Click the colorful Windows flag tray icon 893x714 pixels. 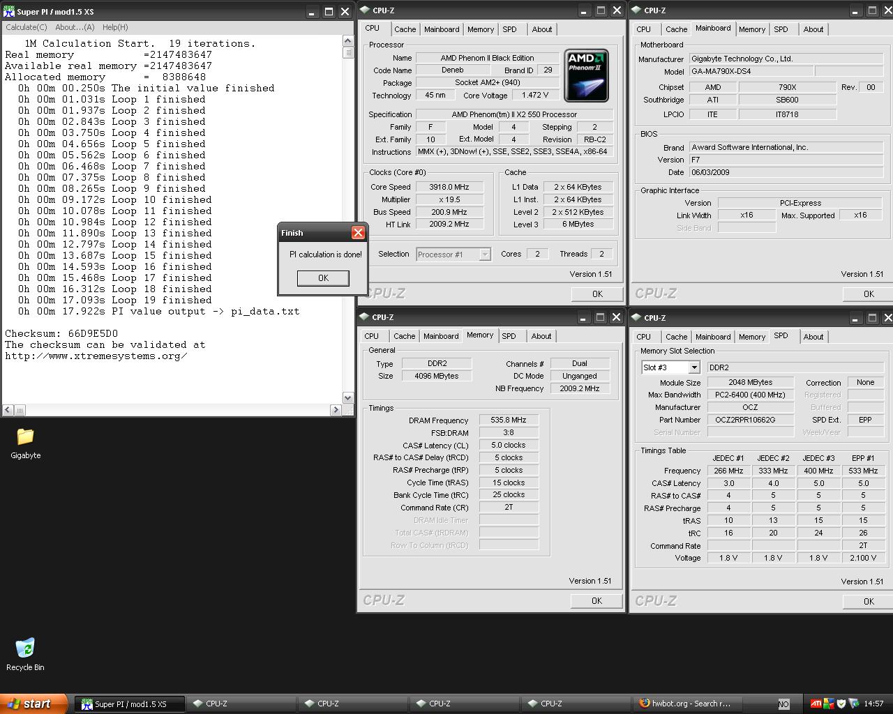[828, 704]
